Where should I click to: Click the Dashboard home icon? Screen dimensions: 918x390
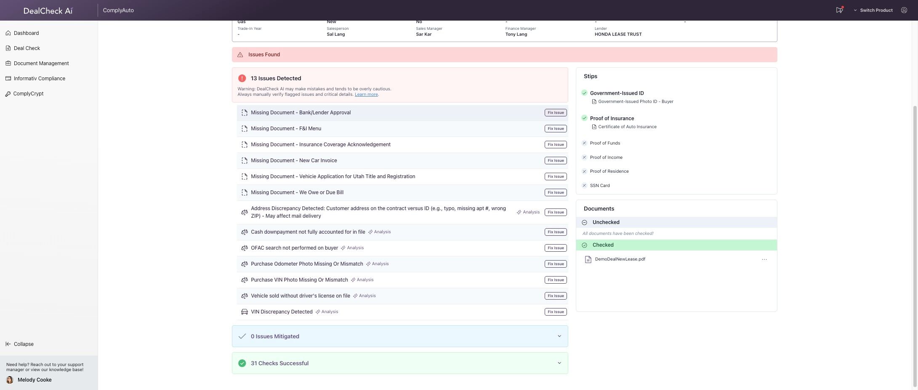click(x=8, y=33)
